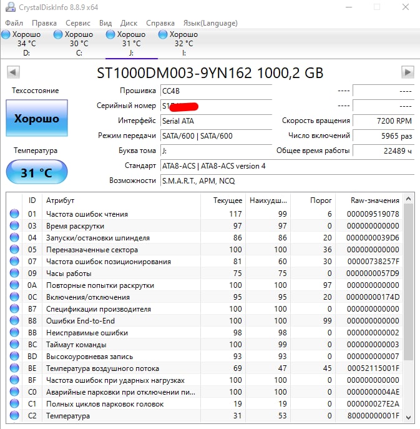Open the Справка menu

point(160,23)
